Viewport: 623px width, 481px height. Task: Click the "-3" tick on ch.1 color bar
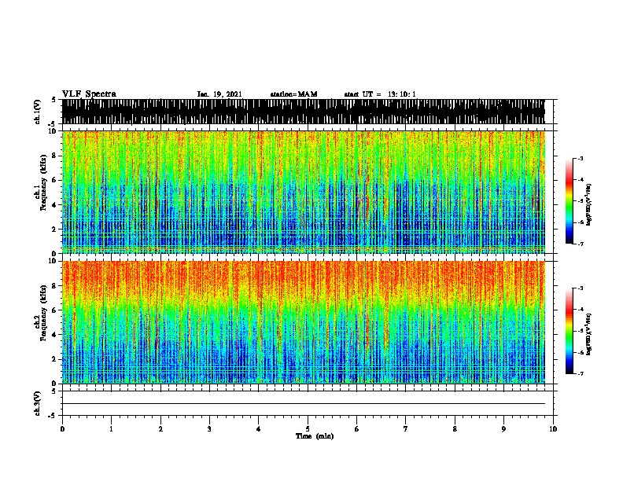point(580,159)
